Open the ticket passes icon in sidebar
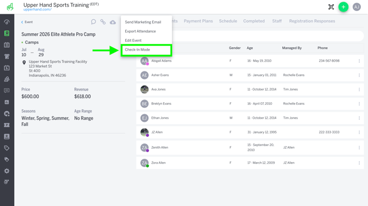This screenshot has height=206, width=368. click(x=7, y=125)
